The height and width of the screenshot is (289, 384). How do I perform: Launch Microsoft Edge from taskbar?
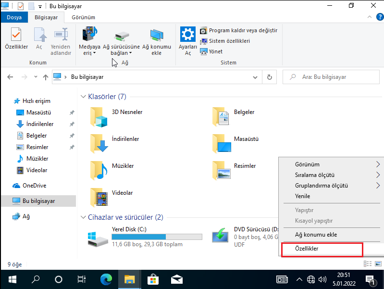tap(106, 279)
